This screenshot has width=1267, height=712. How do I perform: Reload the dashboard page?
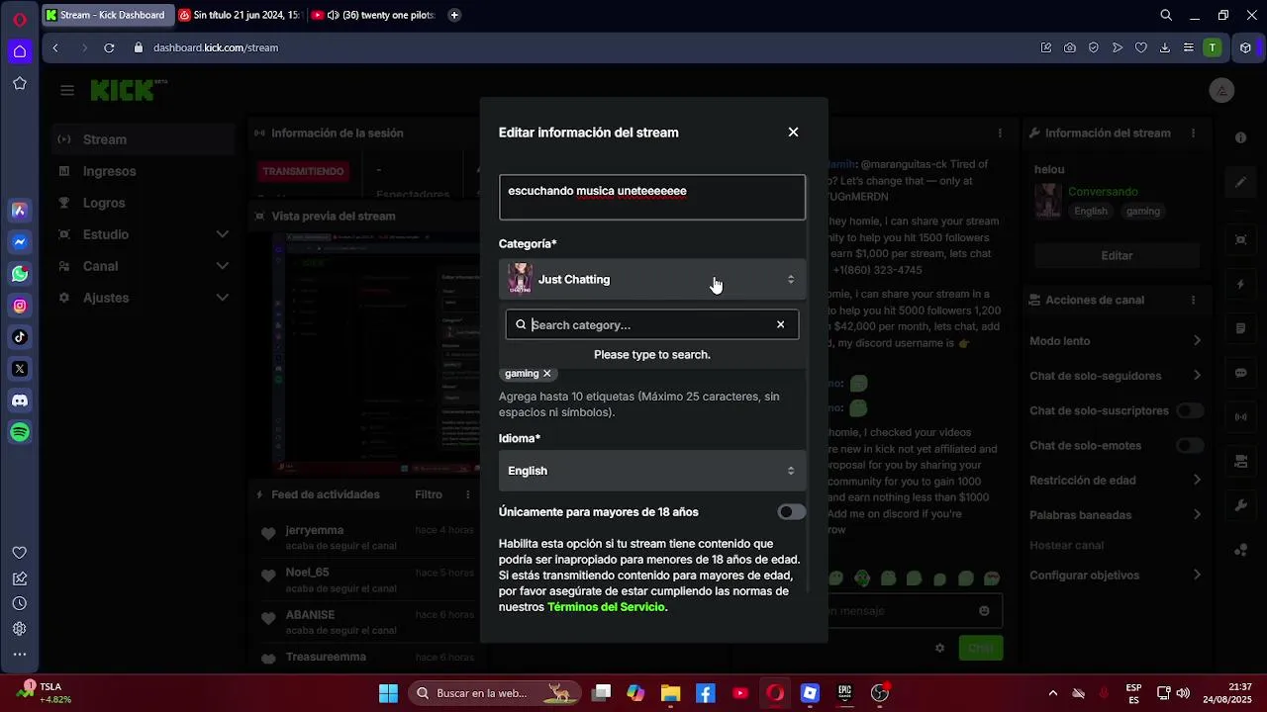click(x=109, y=47)
